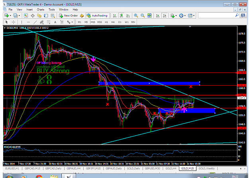Select the Fibonacci Retracement tool
Viewport: 249px width, 178px height.
[x=49, y=22]
